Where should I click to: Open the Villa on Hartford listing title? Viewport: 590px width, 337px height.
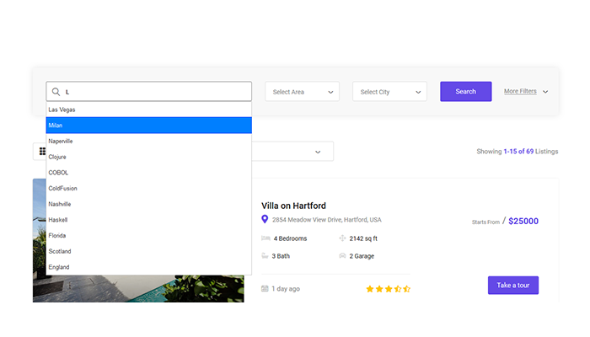tap(293, 206)
